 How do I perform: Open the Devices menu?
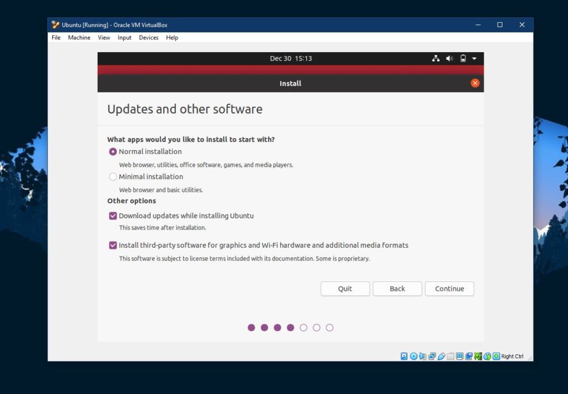(x=149, y=38)
